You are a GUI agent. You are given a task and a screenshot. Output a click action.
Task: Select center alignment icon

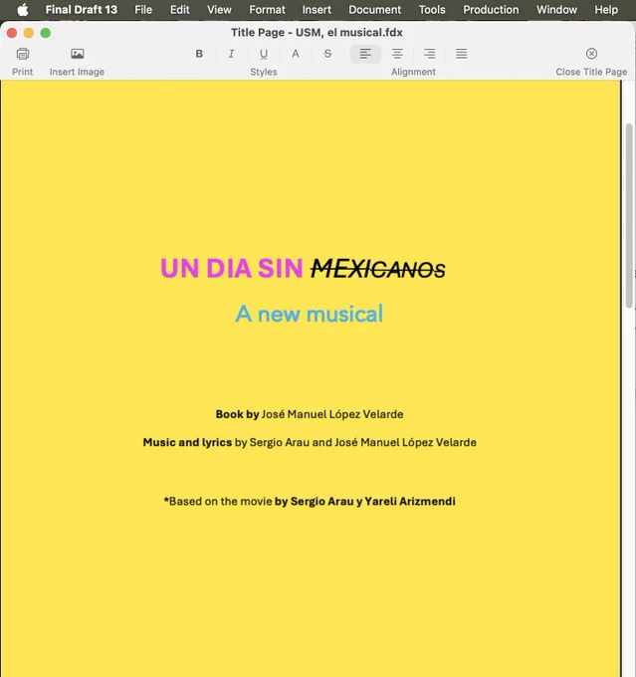pyautogui.click(x=397, y=54)
